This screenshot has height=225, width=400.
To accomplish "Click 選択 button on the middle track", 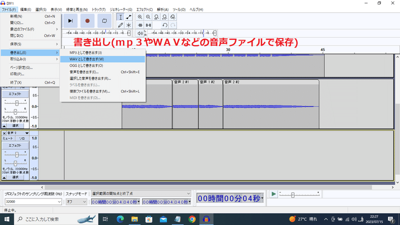I will pyautogui.click(x=15, y=125).
